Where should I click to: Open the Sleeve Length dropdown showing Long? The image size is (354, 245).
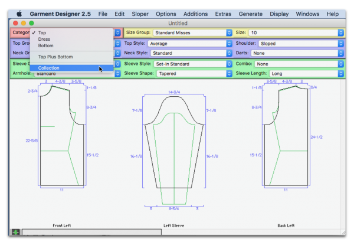pos(307,74)
